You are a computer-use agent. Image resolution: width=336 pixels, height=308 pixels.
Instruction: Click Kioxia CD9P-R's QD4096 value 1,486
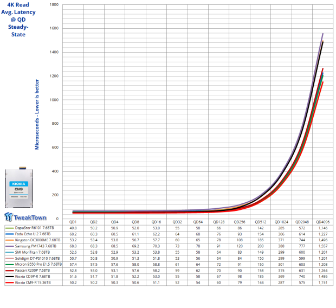pyautogui.click(x=323, y=276)
